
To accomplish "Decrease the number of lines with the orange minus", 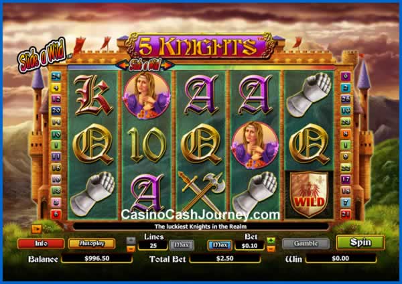I will [x=131, y=249].
